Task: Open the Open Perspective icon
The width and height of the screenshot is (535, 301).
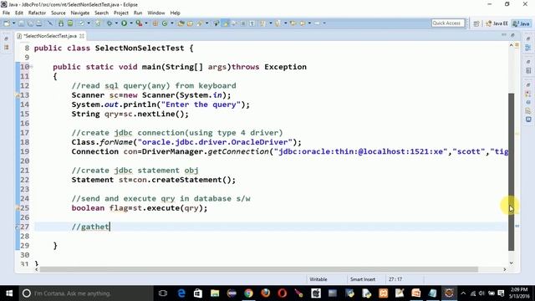Action: click(476, 23)
